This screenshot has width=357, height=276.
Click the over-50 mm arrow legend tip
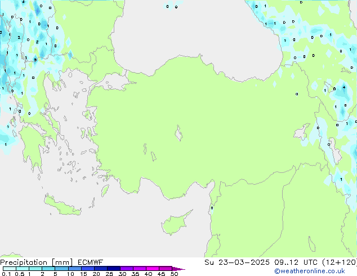(x=179, y=269)
